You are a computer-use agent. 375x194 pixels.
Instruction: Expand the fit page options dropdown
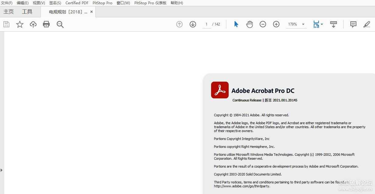pos(322,24)
